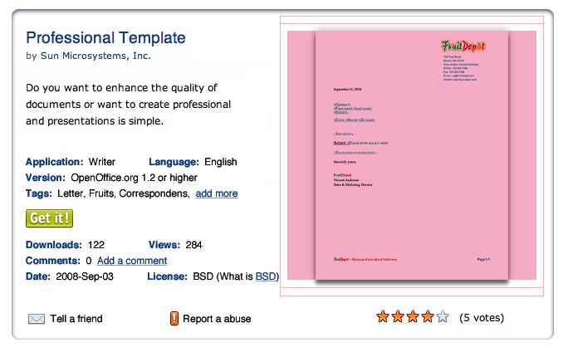Image resolution: width=568 pixels, height=352 pixels.
Task: Select the second rating star
Action: [x=398, y=316]
